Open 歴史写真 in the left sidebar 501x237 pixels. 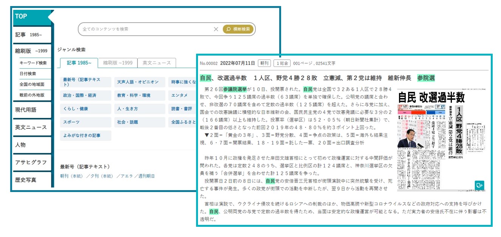[x=32, y=180]
